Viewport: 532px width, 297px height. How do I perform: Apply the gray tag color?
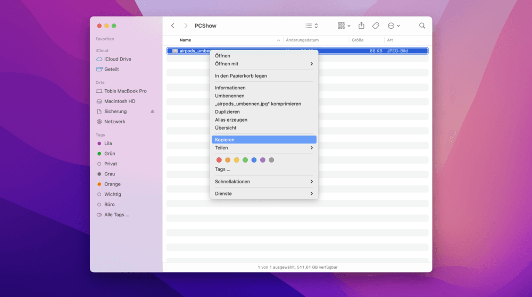coord(271,160)
